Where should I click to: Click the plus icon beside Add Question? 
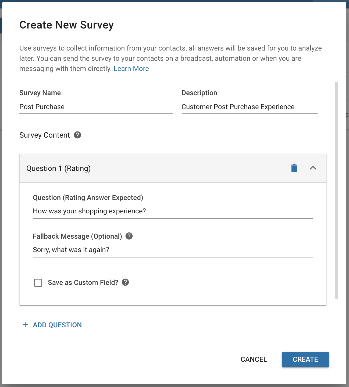coord(25,325)
